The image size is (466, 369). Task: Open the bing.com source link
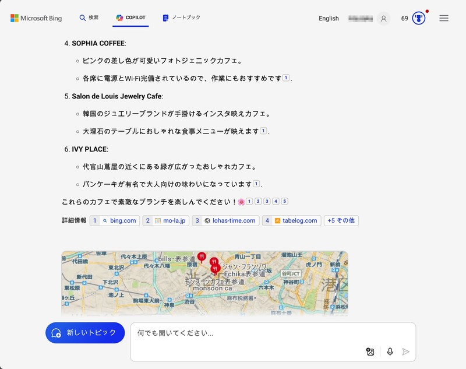(115, 220)
